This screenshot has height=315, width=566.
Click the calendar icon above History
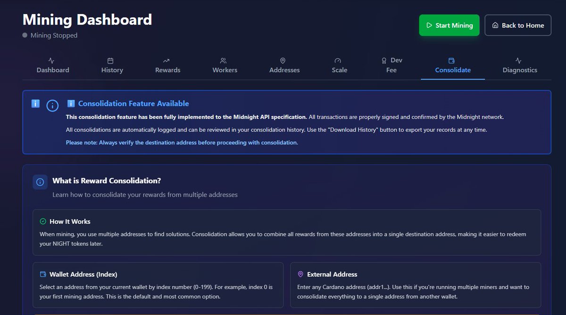point(110,61)
